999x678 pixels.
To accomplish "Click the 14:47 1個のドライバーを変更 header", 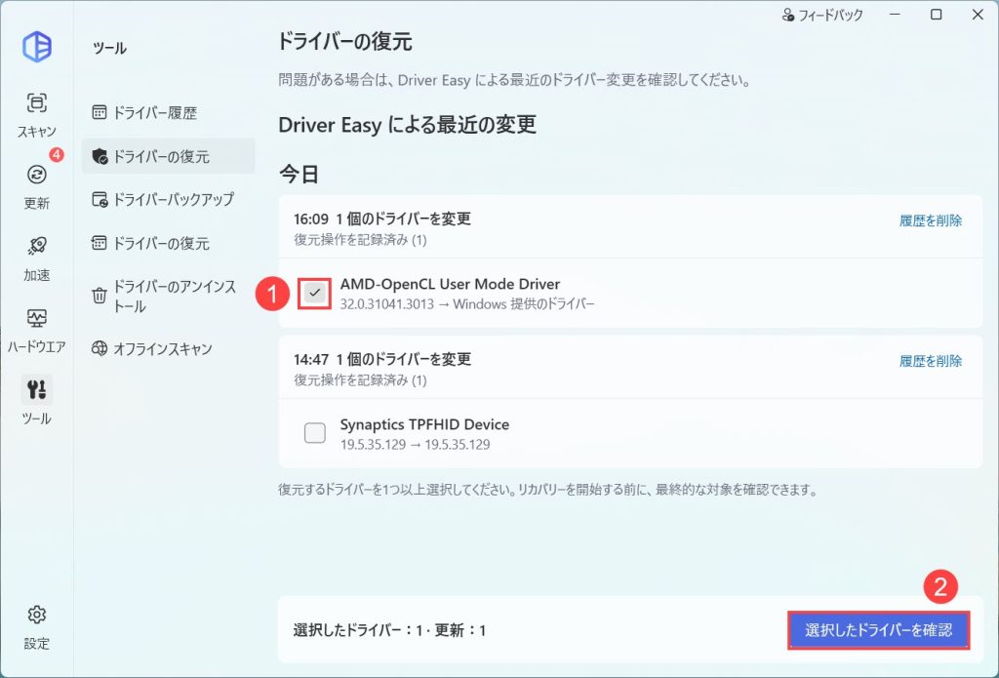I will point(382,359).
